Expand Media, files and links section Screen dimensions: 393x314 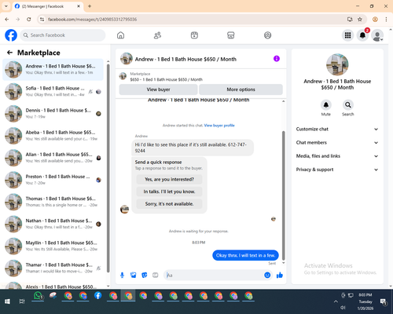[x=337, y=156]
